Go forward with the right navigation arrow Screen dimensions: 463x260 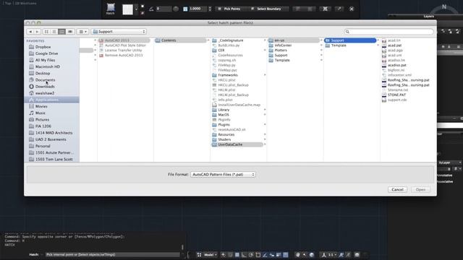coord(37,32)
